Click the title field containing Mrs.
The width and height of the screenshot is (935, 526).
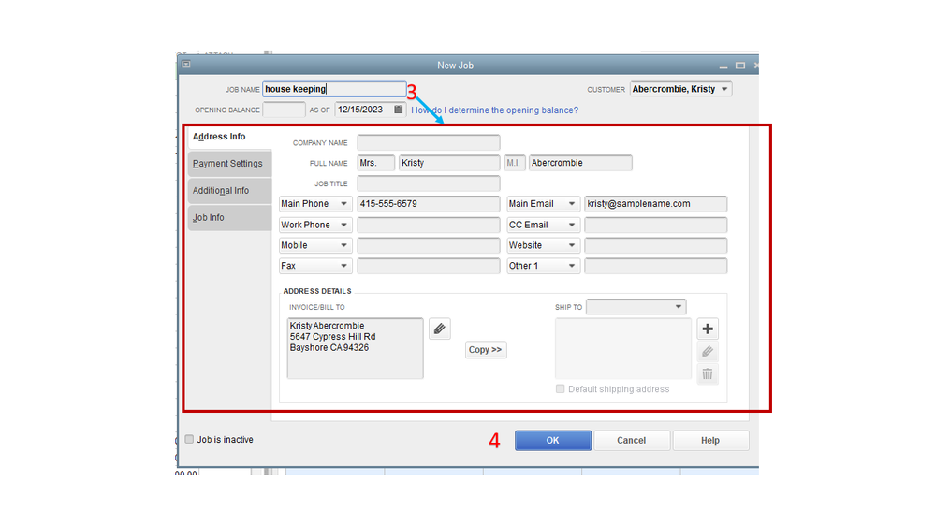pos(375,163)
